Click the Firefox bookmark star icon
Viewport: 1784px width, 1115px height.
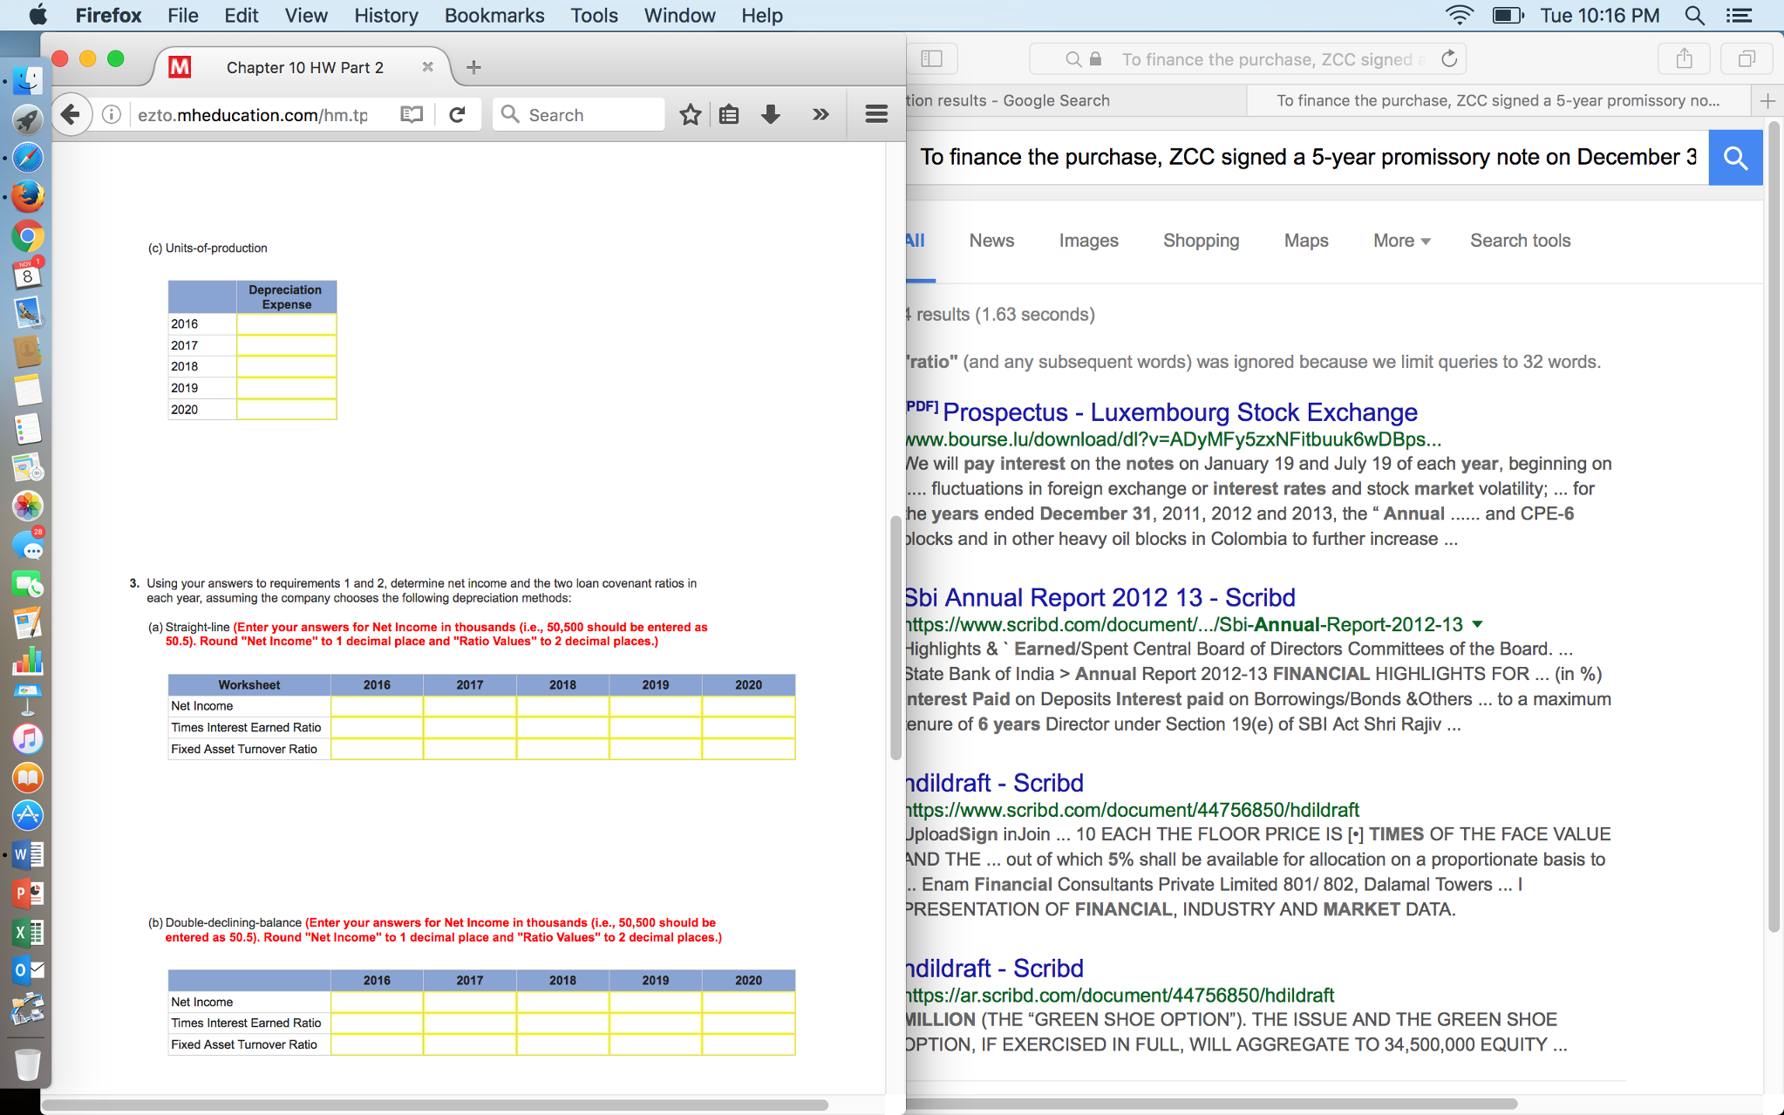pyautogui.click(x=689, y=114)
